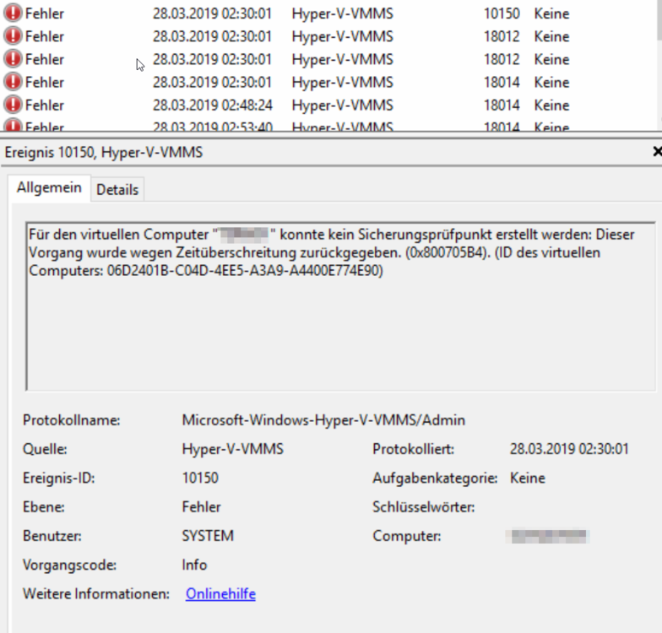Click error icon of upper event 18012 row

(x=14, y=36)
